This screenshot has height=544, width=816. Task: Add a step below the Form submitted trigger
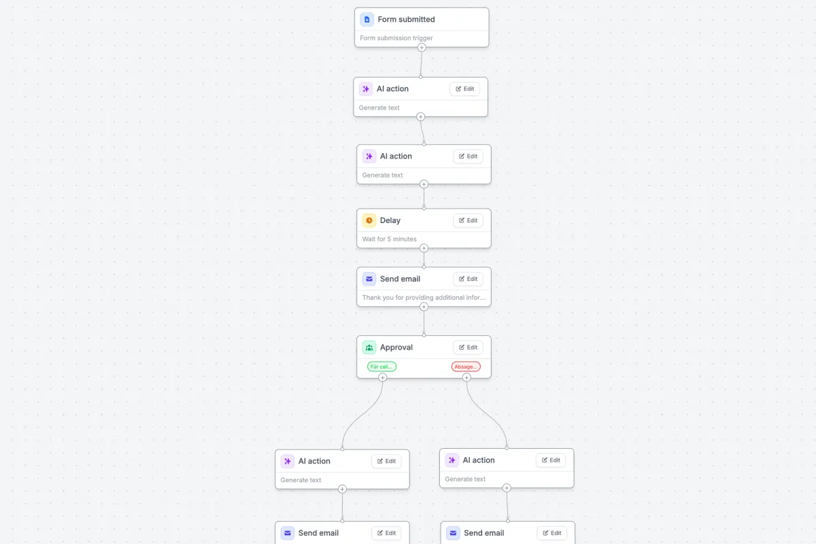click(422, 48)
